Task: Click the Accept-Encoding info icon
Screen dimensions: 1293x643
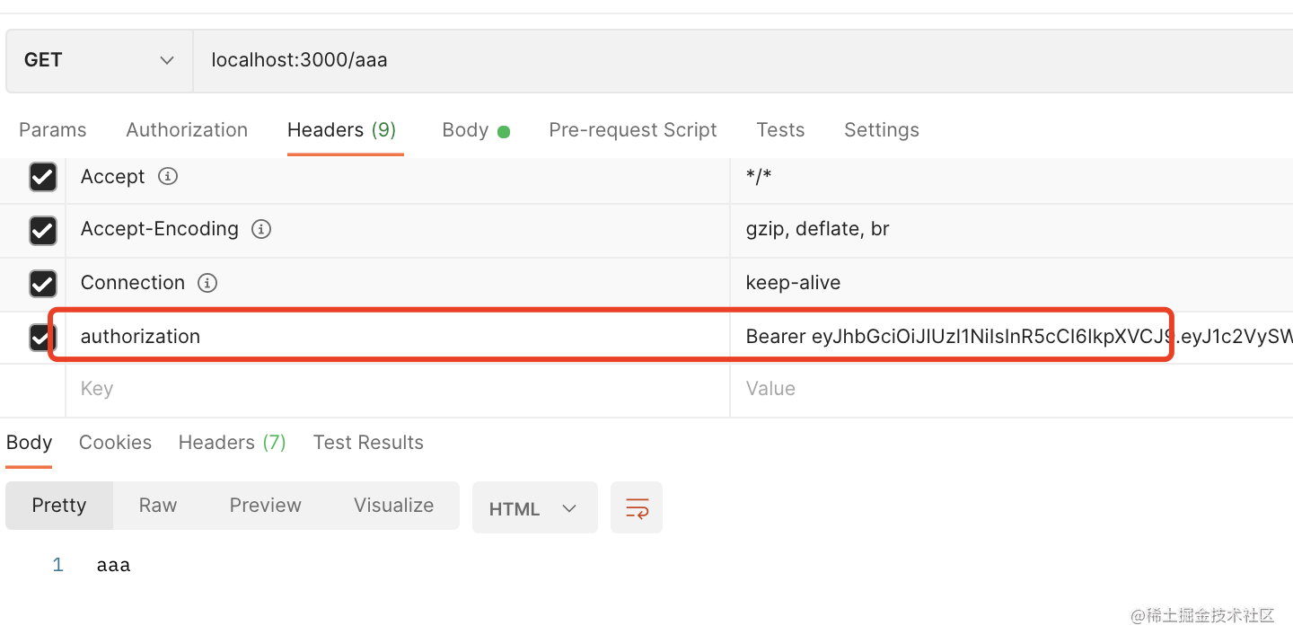Action: 261,229
